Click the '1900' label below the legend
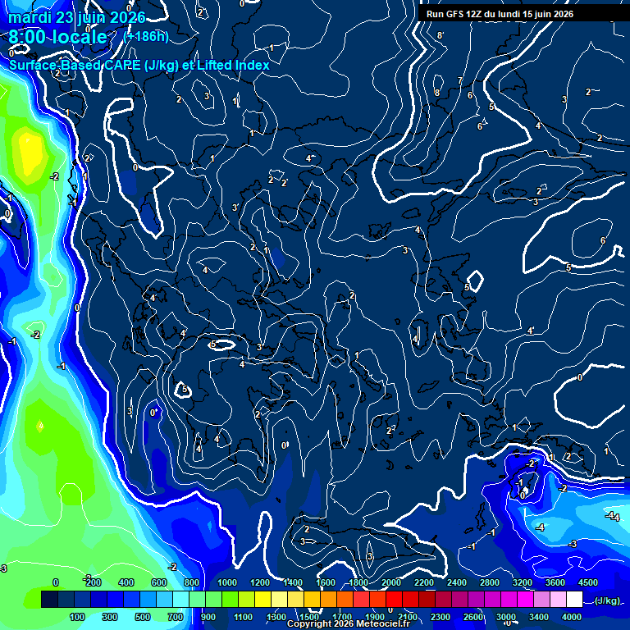630x630 pixels. (375, 617)
